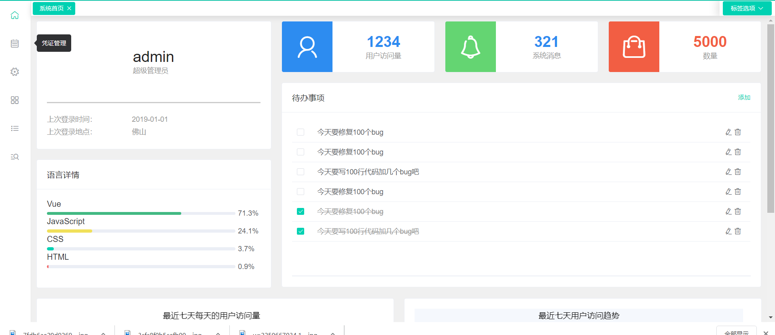The height and width of the screenshot is (335, 775).
Task: Check the unchecked 今天要写100行代码加几个bug吧 checkbox
Action: [x=301, y=172]
